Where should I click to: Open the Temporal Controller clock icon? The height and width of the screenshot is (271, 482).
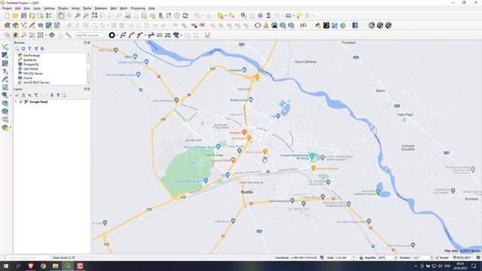coord(177,16)
